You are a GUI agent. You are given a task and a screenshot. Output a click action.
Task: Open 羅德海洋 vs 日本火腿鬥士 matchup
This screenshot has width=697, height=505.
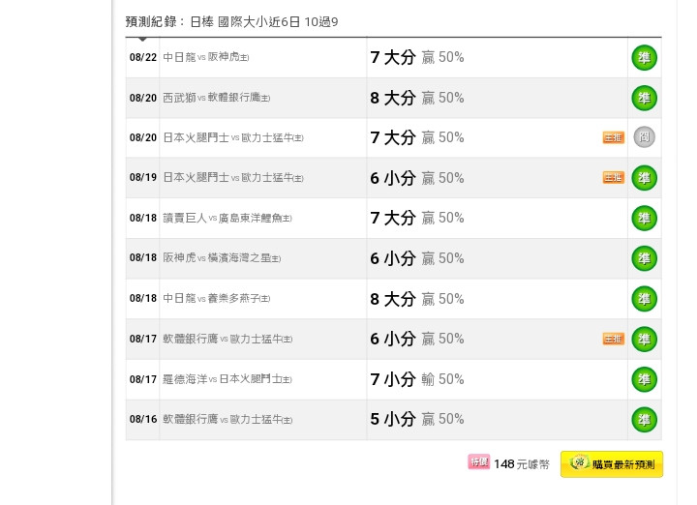tap(227, 379)
